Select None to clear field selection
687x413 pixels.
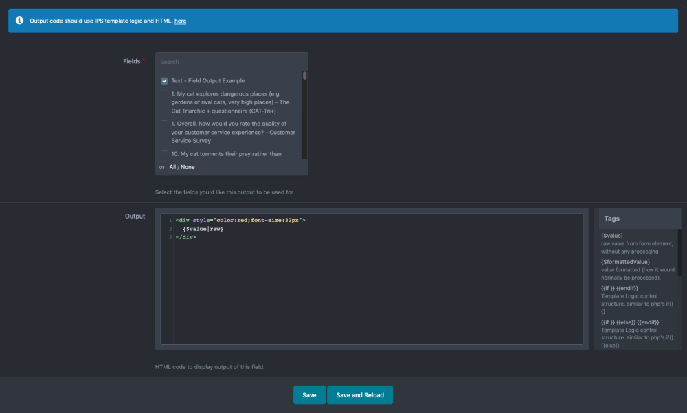[188, 167]
